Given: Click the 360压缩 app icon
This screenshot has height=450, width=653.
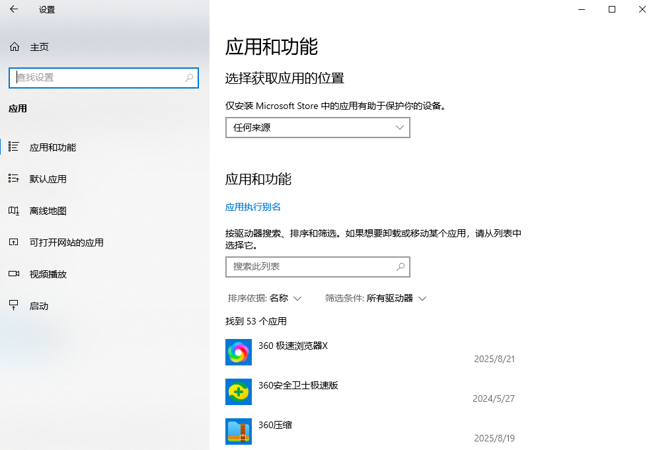Looking at the screenshot, I should pyautogui.click(x=239, y=431).
